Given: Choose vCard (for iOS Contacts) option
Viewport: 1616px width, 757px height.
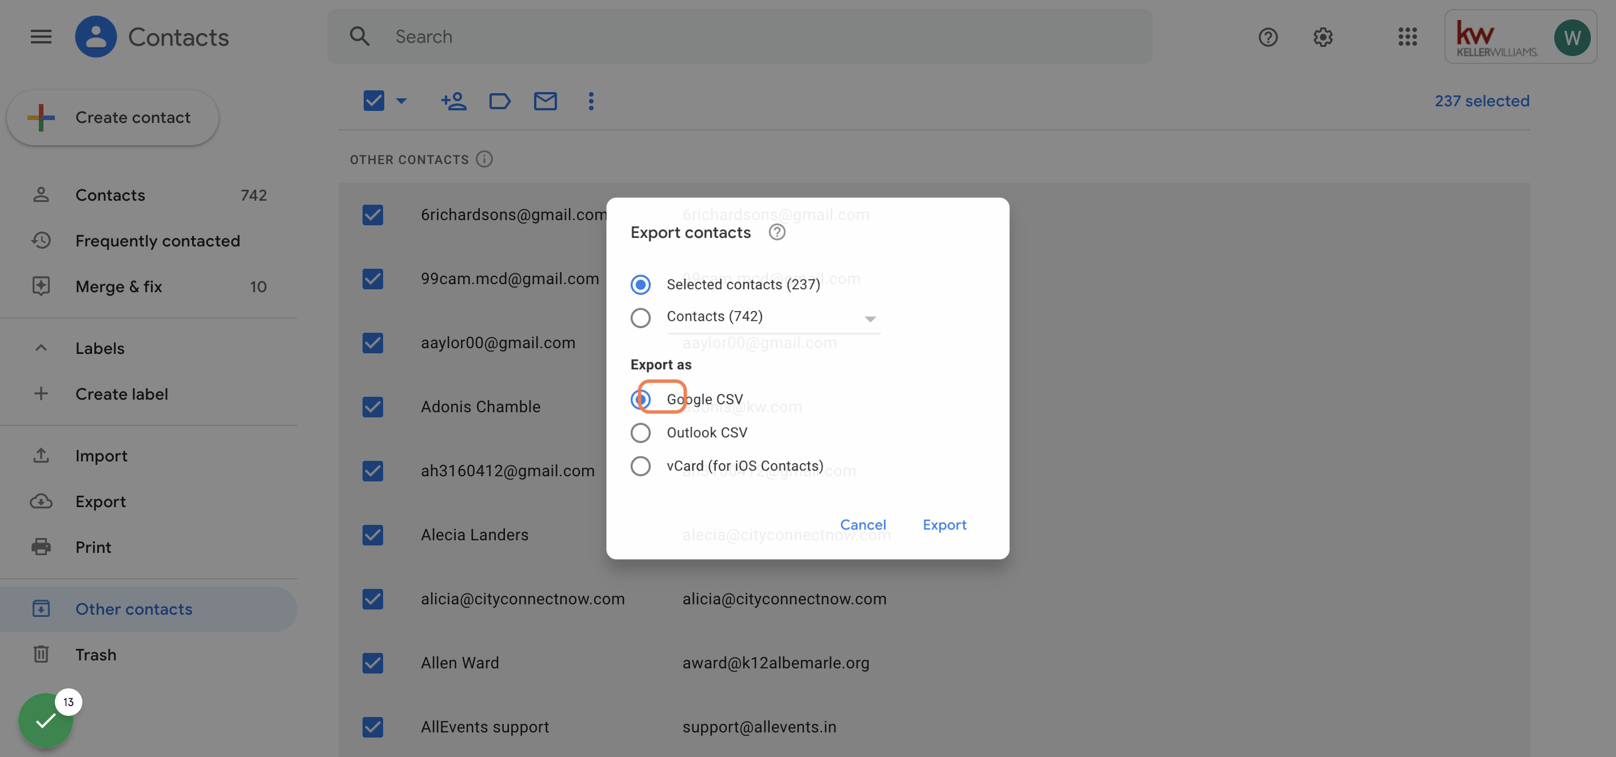Looking at the screenshot, I should point(640,465).
